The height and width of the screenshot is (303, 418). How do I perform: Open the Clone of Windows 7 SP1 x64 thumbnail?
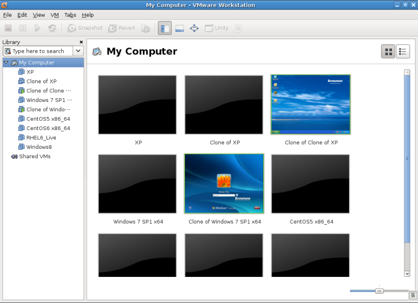pyautogui.click(x=224, y=183)
